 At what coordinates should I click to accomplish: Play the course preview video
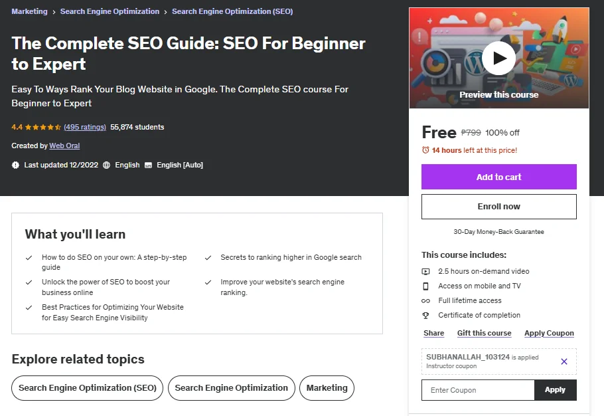pos(498,58)
